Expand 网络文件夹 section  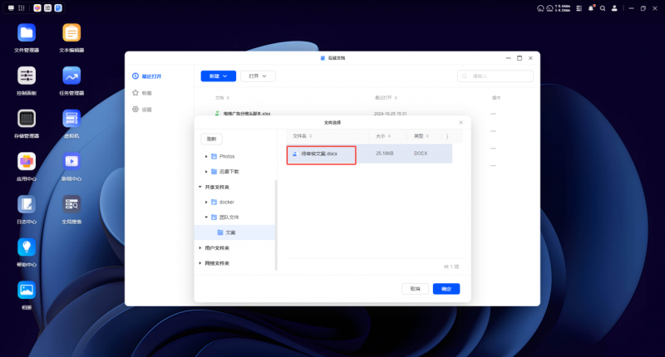click(200, 263)
